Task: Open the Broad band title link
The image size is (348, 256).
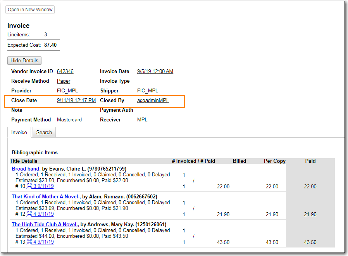Action: pos(25,169)
